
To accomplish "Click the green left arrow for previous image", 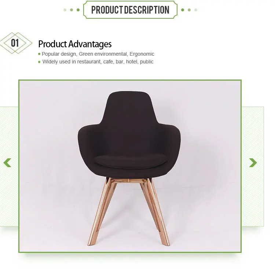I will coord(7,163).
